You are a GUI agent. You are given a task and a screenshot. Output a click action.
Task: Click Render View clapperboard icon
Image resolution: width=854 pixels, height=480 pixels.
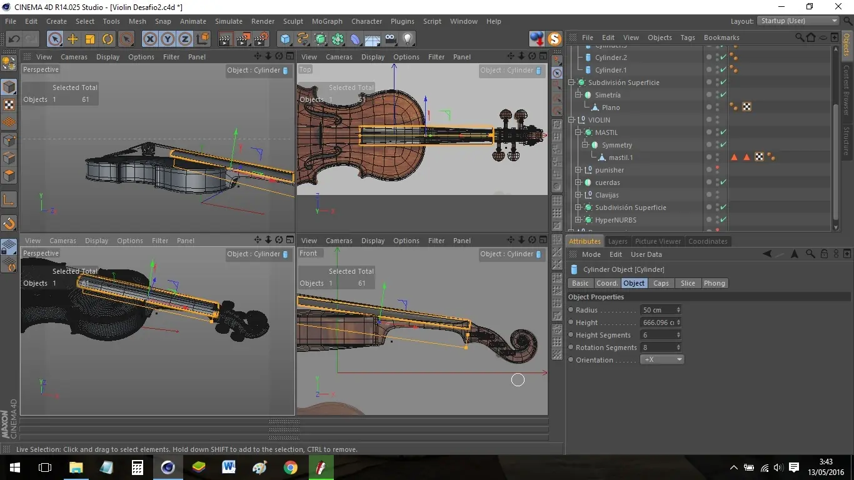point(226,39)
